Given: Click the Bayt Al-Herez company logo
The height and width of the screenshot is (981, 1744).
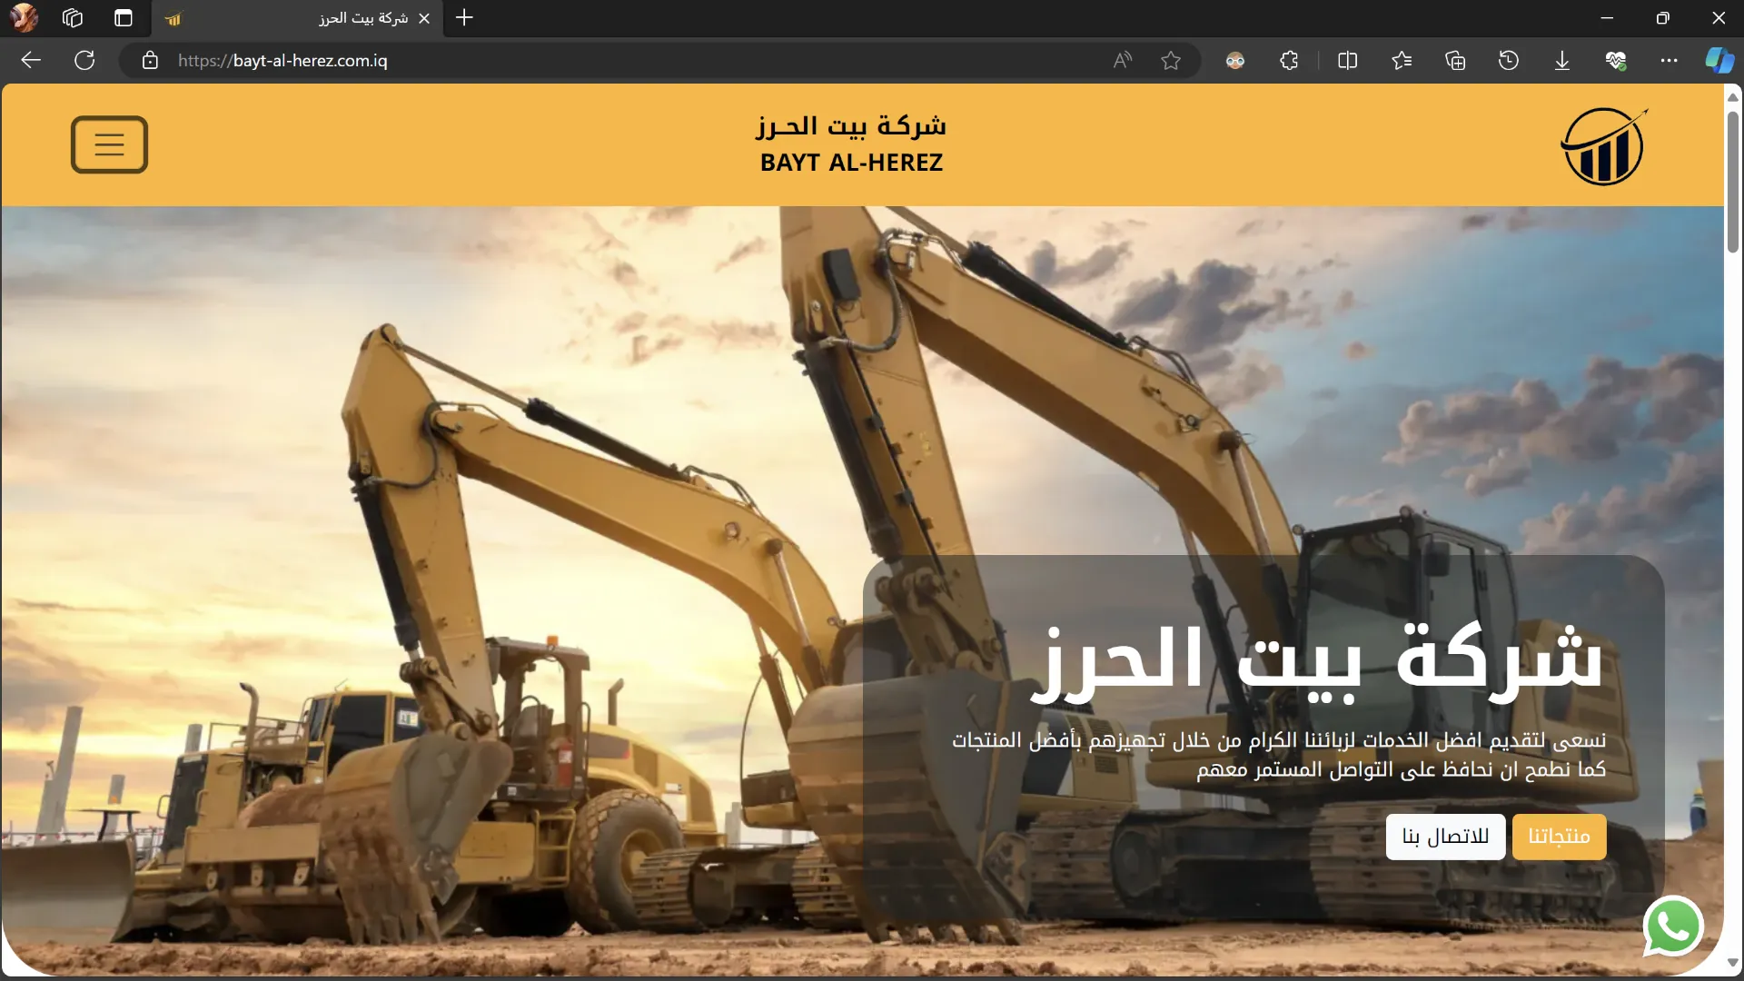Looking at the screenshot, I should pos(1603,146).
